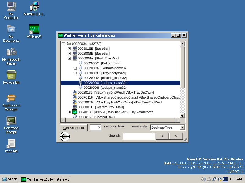Viewport: 245px width, 183px height.
Task: Expand the 00040188 WinHier node
Action: coord(69,112)
